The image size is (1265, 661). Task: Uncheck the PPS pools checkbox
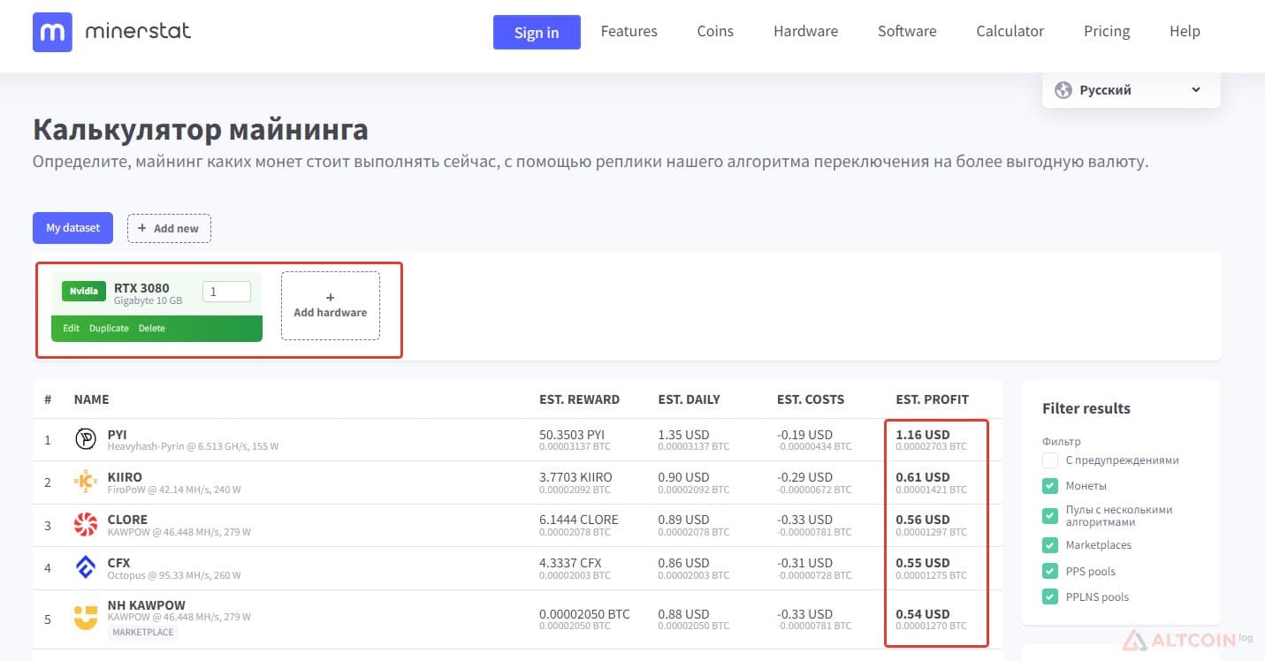[x=1050, y=571]
